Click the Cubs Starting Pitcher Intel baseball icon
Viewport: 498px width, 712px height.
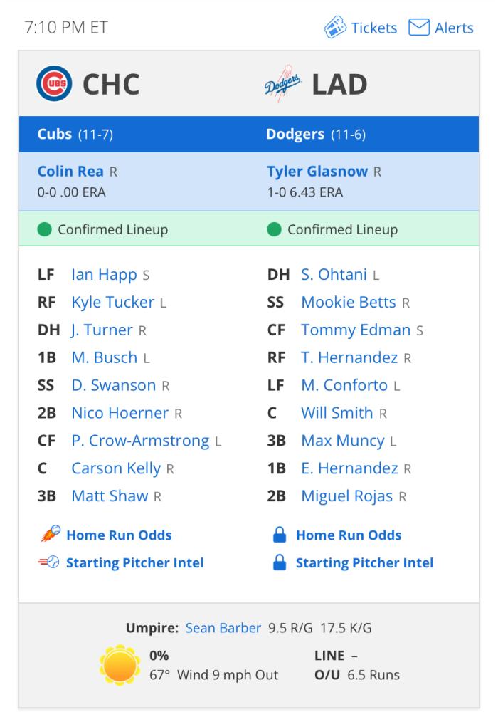tap(49, 562)
